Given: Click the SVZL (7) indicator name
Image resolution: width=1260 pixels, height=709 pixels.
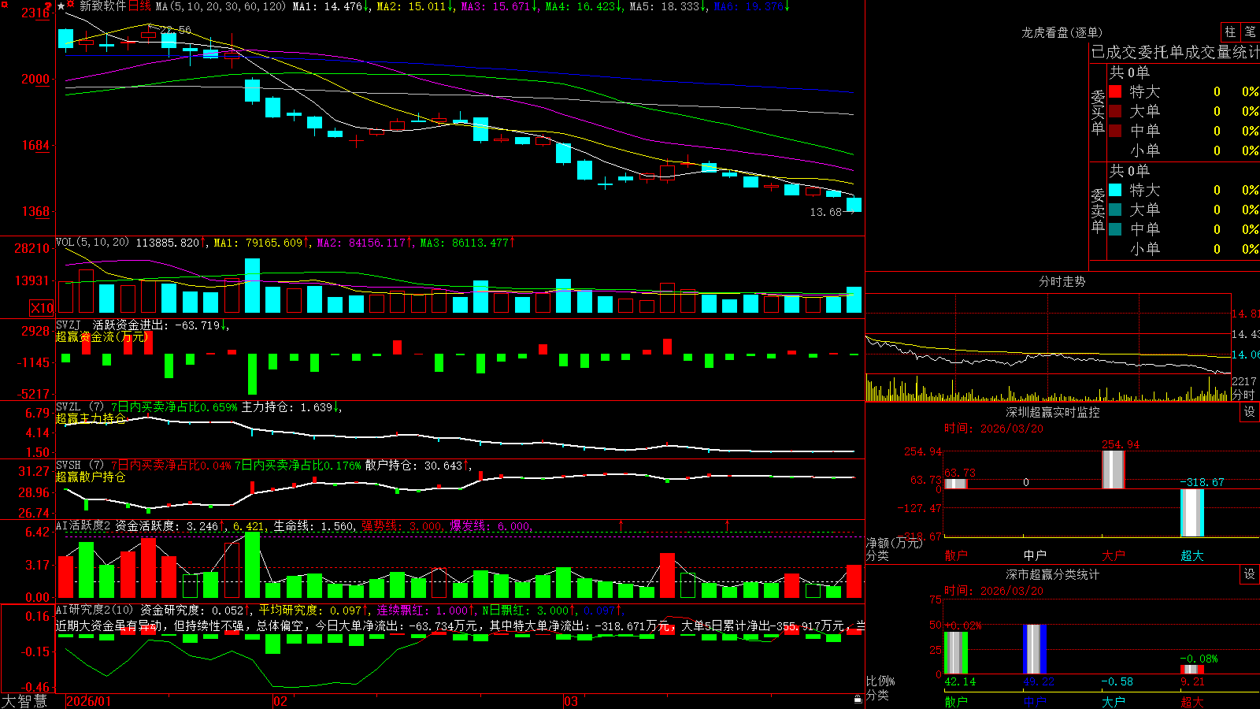Looking at the screenshot, I should pos(80,407).
